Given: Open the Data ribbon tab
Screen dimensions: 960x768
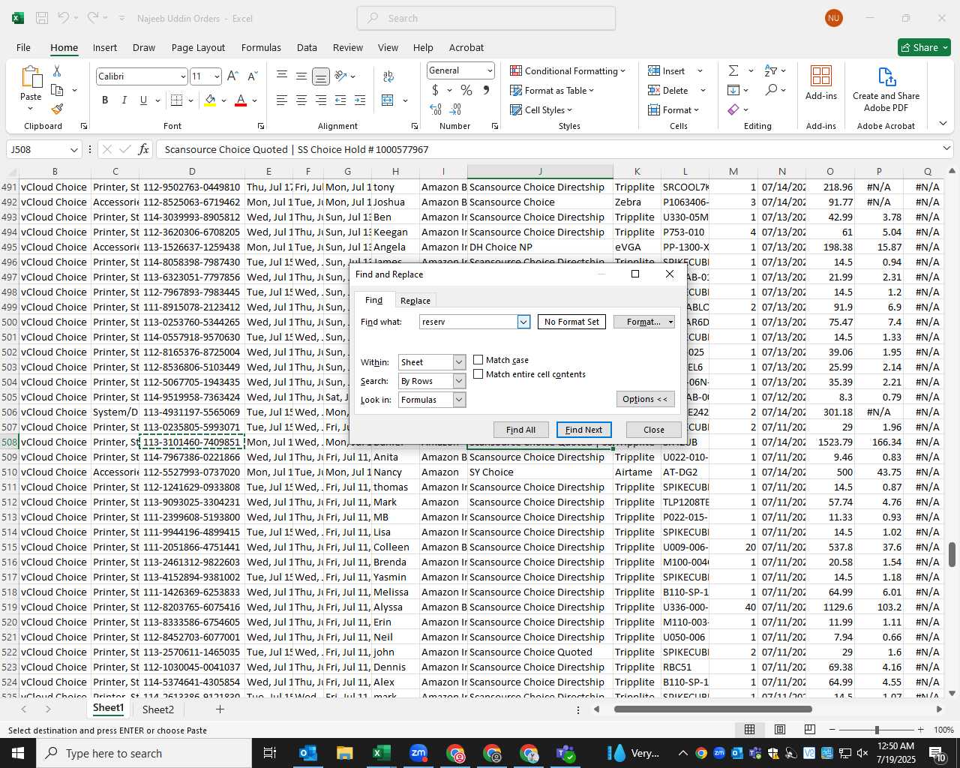Looking at the screenshot, I should point(307,47).
